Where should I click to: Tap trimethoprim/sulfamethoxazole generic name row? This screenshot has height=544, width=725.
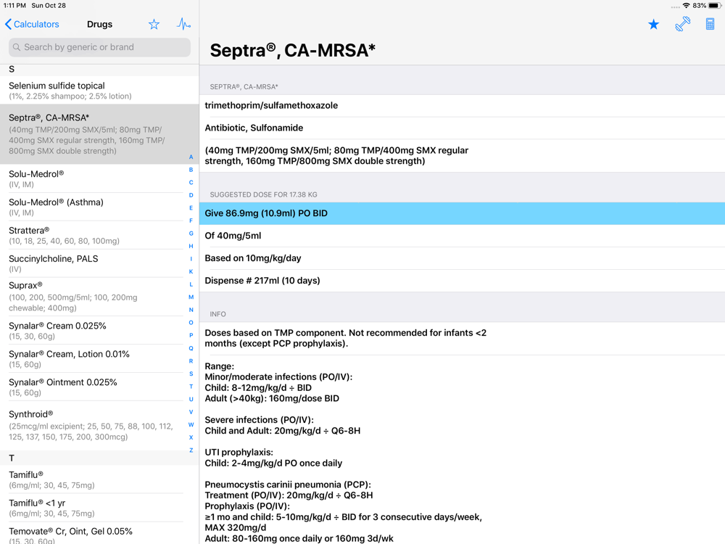click(x=462, y=105)
